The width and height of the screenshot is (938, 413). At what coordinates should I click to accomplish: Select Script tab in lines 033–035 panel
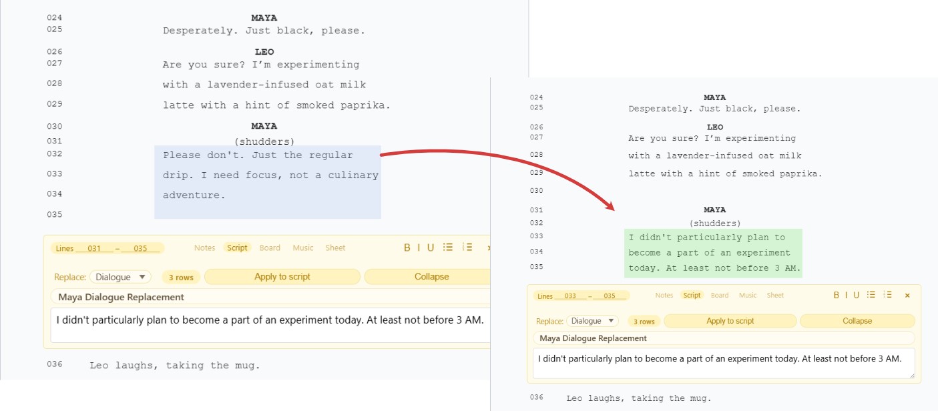tap(692, 295)
